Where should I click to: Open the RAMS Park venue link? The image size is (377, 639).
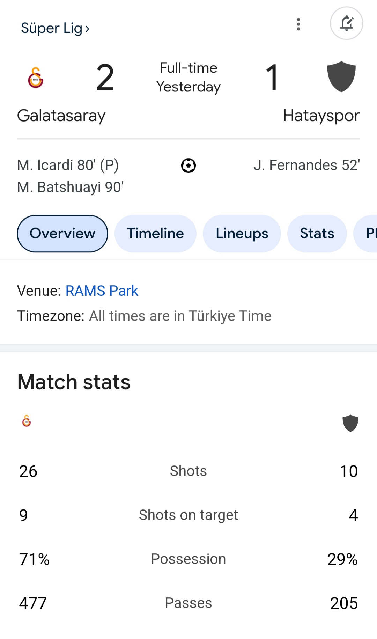point(102,291)
